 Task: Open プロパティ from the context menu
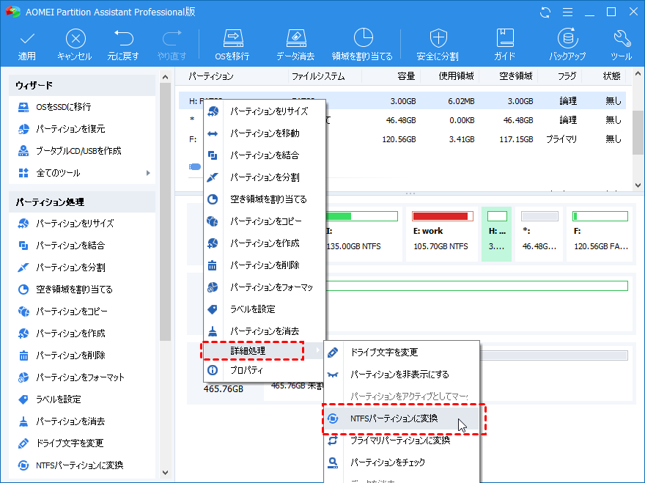click(265, 370)
